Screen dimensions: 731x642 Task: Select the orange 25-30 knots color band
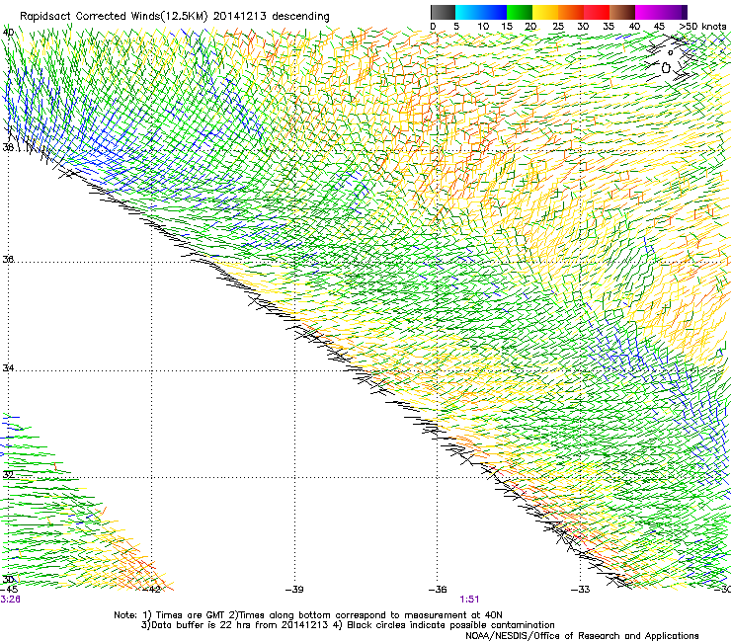[x=571, y=12]
